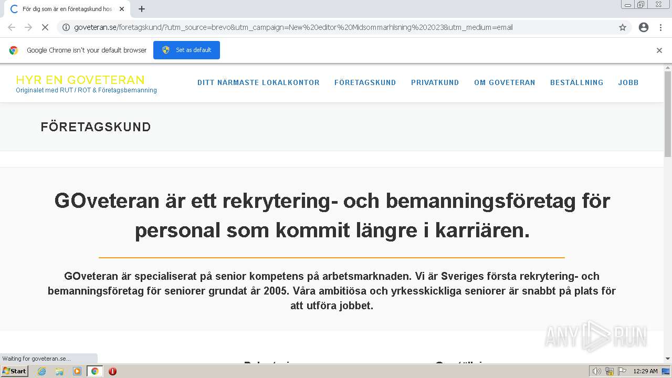Open the red security taskbar icon
Image resolution: width=672 pixels, height=378 pixels.
(112, 371)
